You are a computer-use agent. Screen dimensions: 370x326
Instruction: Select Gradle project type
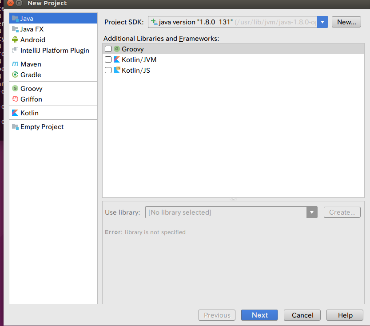(53, 75)
